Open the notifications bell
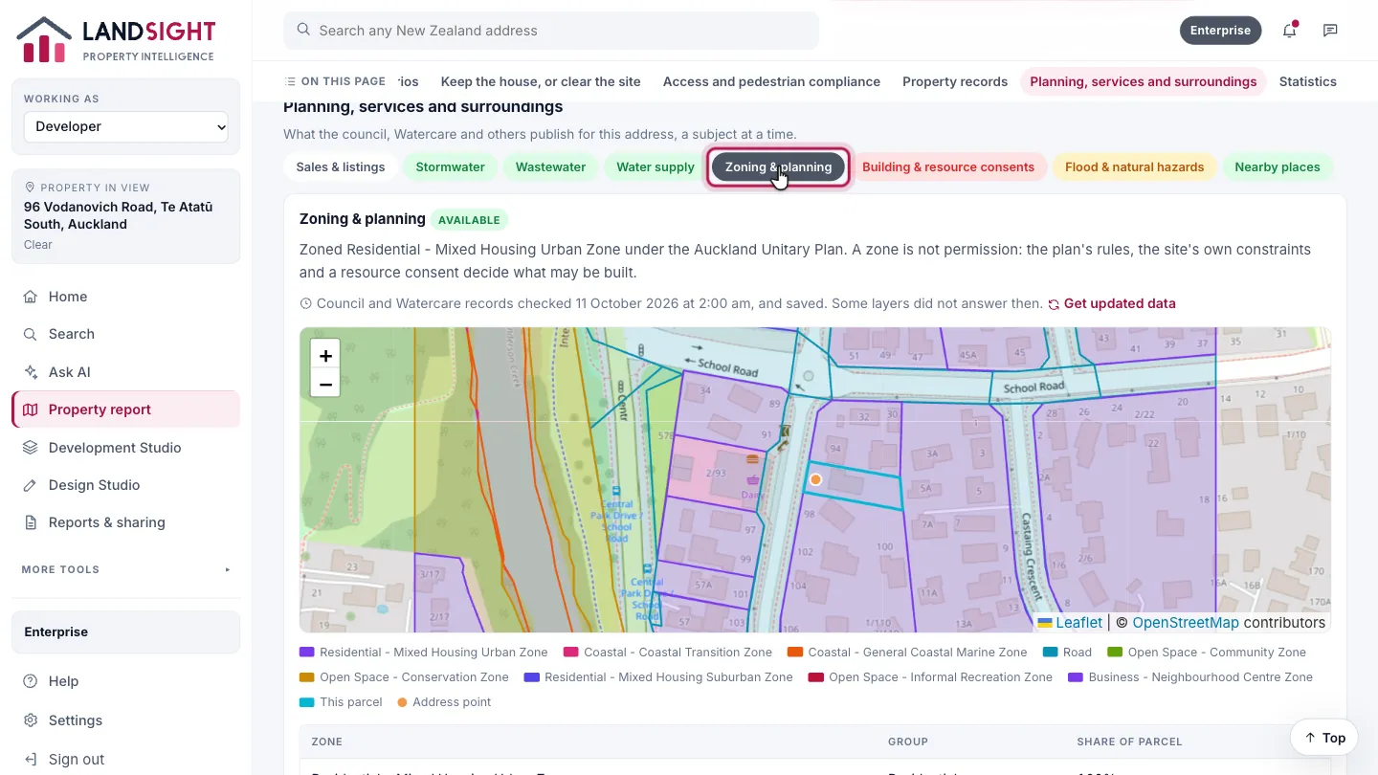 1289,31
